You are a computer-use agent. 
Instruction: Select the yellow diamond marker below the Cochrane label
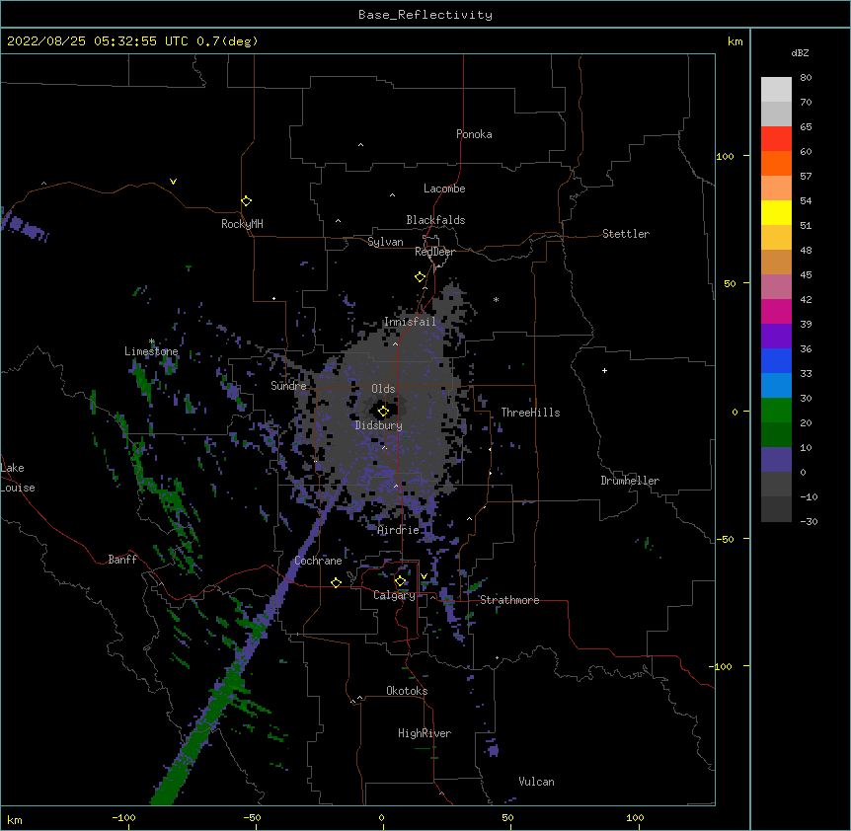[x=336, y=582]
